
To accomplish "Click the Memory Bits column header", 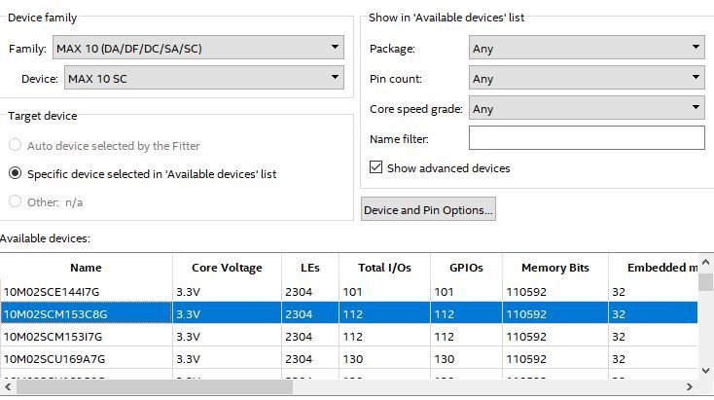I will pyautogui.click(x=554, y=268).
